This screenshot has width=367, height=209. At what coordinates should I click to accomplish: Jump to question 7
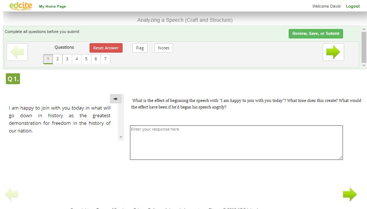point(105,59)
